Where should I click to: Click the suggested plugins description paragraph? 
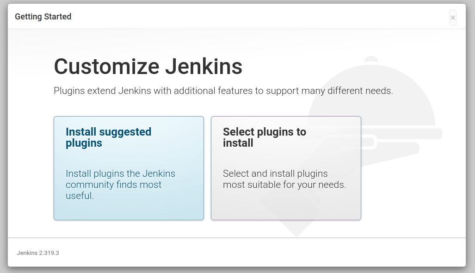coord(120,184)
